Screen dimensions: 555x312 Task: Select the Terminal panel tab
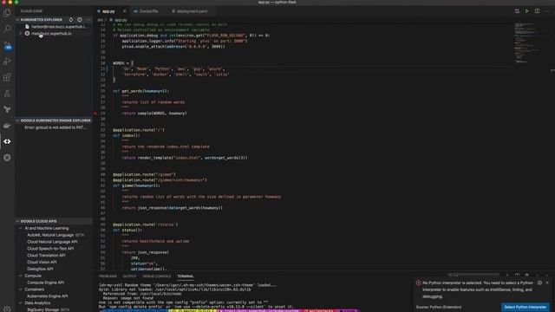[x=185, y=276]
